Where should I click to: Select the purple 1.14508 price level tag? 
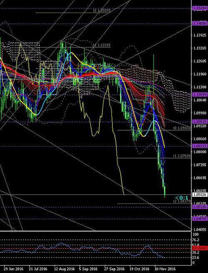[x=200, y=23]
